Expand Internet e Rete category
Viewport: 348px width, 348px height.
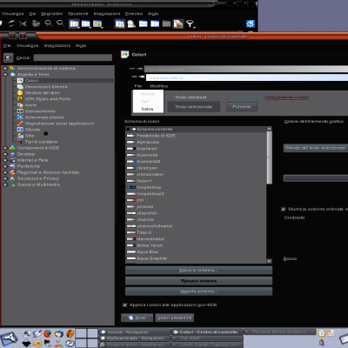pyautogui.click(x=5, y=160)
